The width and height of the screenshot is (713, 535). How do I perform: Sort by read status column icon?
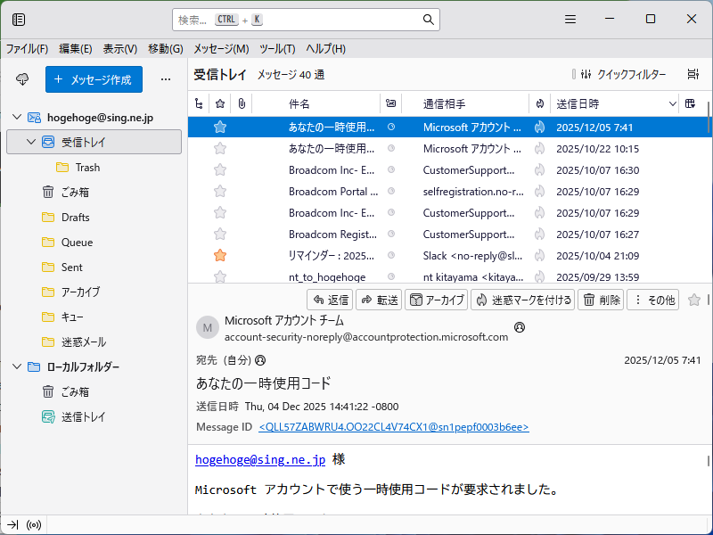pos(390,103)
